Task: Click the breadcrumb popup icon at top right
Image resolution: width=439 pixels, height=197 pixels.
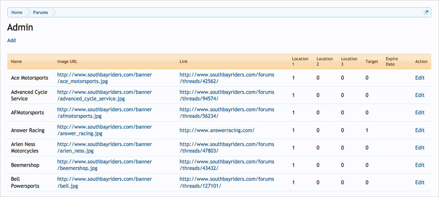Action: click(426, 12)
